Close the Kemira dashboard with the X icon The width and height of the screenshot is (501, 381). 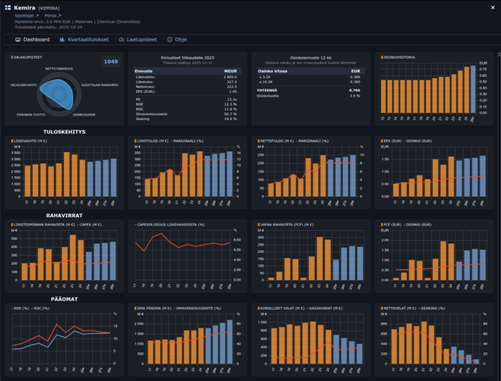pyautogui.click(x=493, y=7)
